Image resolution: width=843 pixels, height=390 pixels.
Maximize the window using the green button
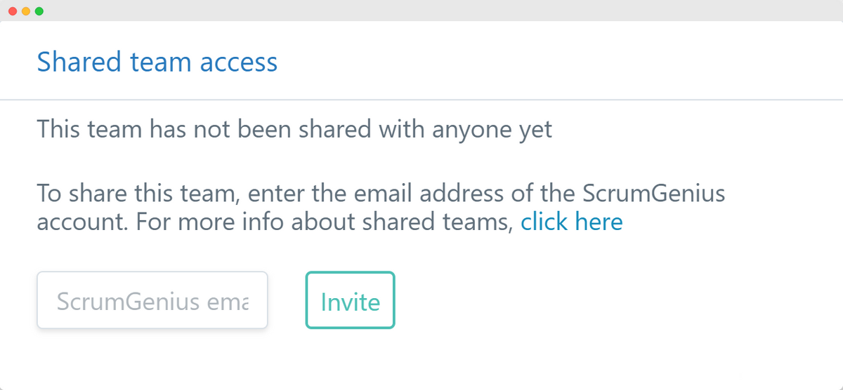click(x=39, y=11)
